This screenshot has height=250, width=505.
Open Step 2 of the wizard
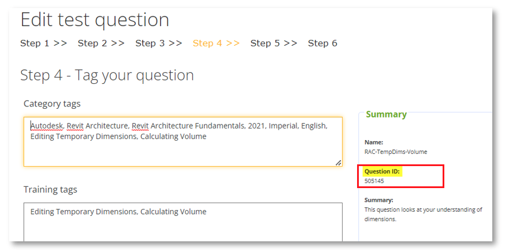101,43
